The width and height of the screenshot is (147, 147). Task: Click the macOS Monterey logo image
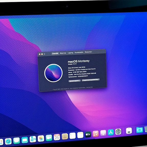click(53, 73)
